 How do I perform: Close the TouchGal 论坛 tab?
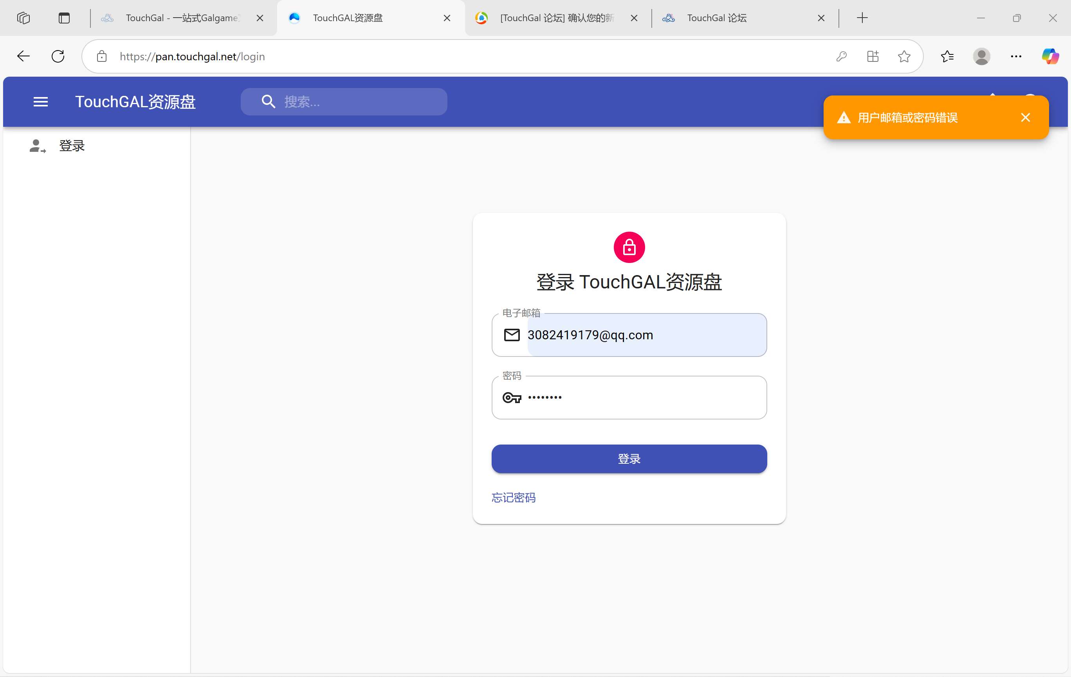click(x=821, y=18)
